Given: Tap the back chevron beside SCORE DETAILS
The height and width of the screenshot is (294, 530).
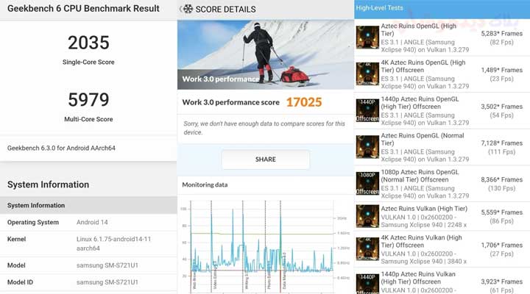Looking at the screenshot, I should (181, 9).
